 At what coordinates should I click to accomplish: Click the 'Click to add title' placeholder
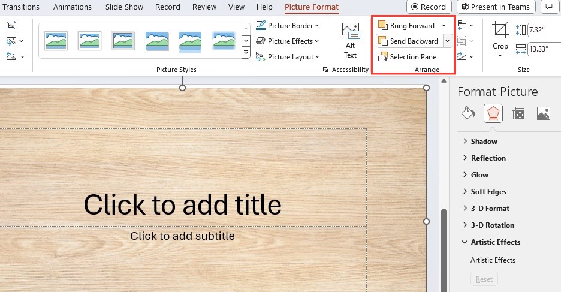click(x=182, y=204)
